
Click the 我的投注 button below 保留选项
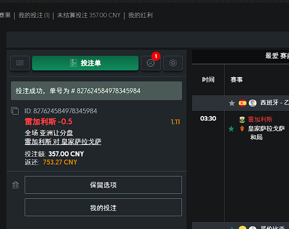(x=103, y=208)
